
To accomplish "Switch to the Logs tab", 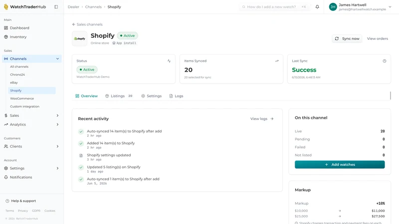I will (x=176, y=96).
